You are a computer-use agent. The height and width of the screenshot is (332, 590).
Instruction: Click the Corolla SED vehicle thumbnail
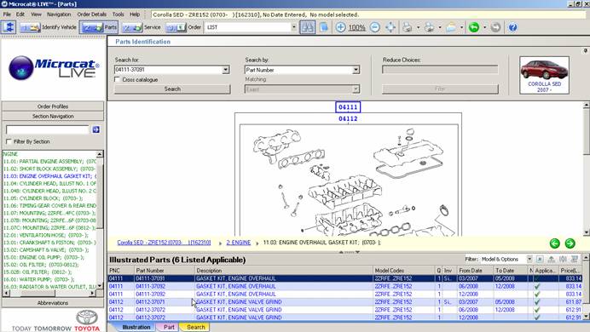tap(544, 75)
